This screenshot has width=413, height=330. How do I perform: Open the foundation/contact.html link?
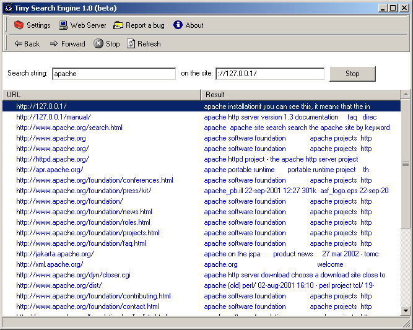click(x=87, y=306)
